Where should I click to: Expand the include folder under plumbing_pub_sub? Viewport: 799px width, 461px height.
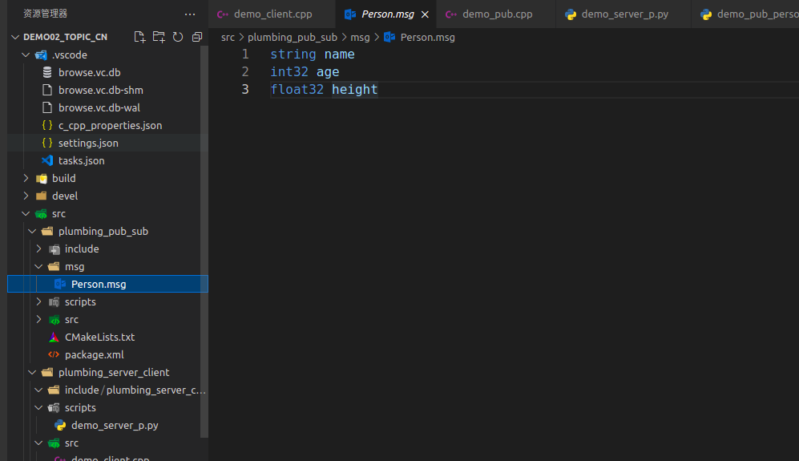pos(38,249)
